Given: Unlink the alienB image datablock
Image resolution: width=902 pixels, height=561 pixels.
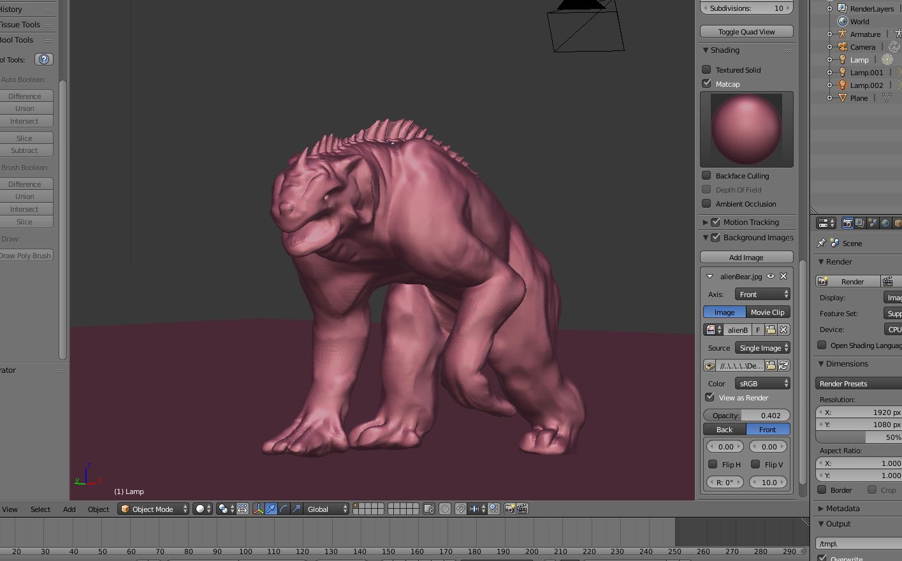Looking at the screenshot, I should pos(783,330).
